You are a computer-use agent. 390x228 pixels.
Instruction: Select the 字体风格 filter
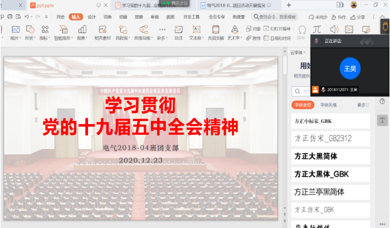(x=328, y=105)
